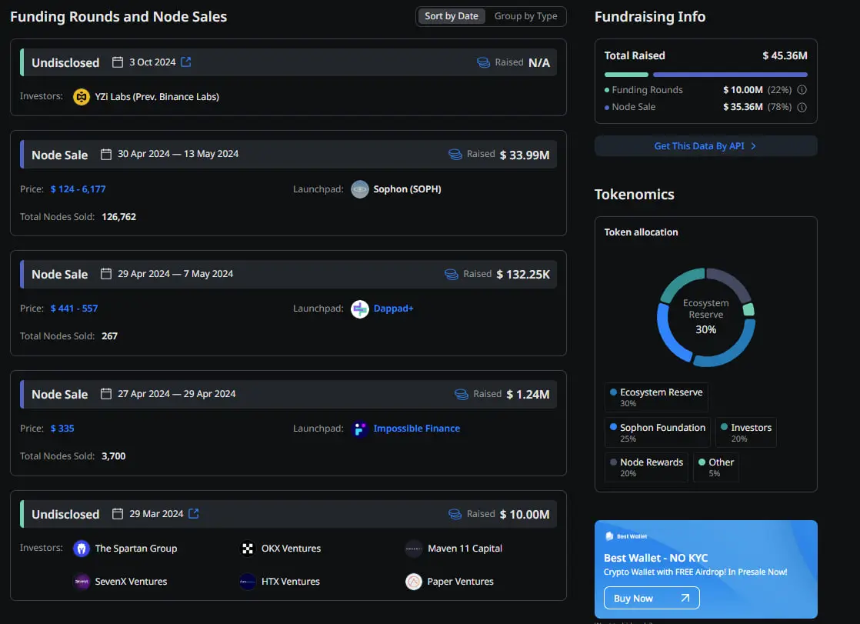The width and height of the screenshot is (860, 624).
Task: Switch to Group by Type view
Action: [525, 16]
